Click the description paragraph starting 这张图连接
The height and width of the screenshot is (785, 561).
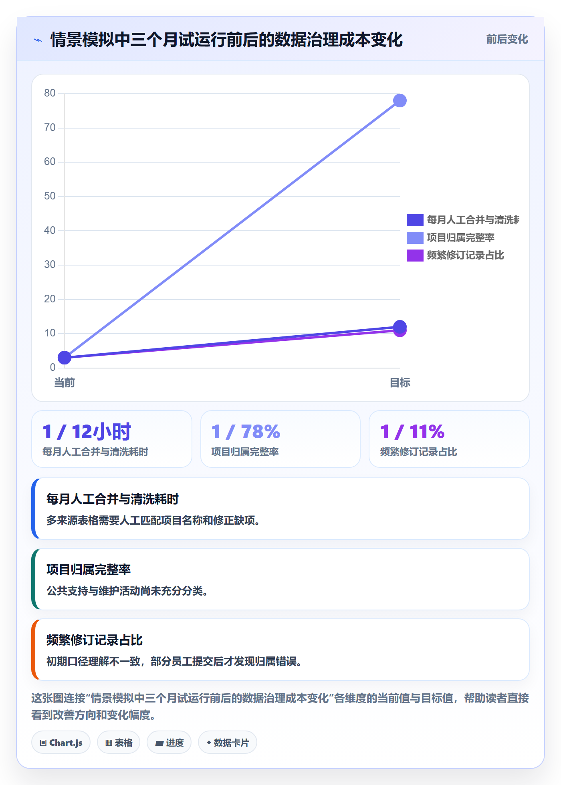[x=280, y=706]
